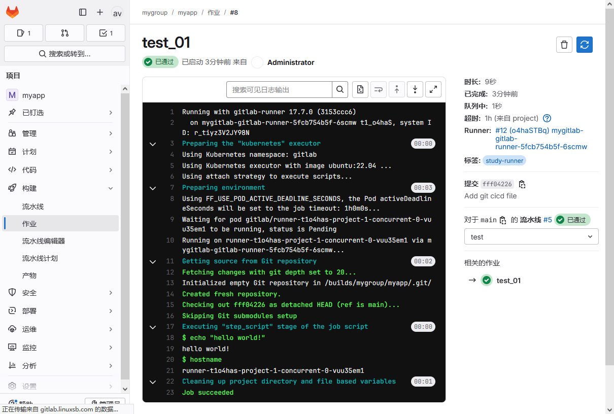Image resolution: width=614 pixels, height=414 pixels.
Task: Open the #12 runner link
Action: coord(541,139)
